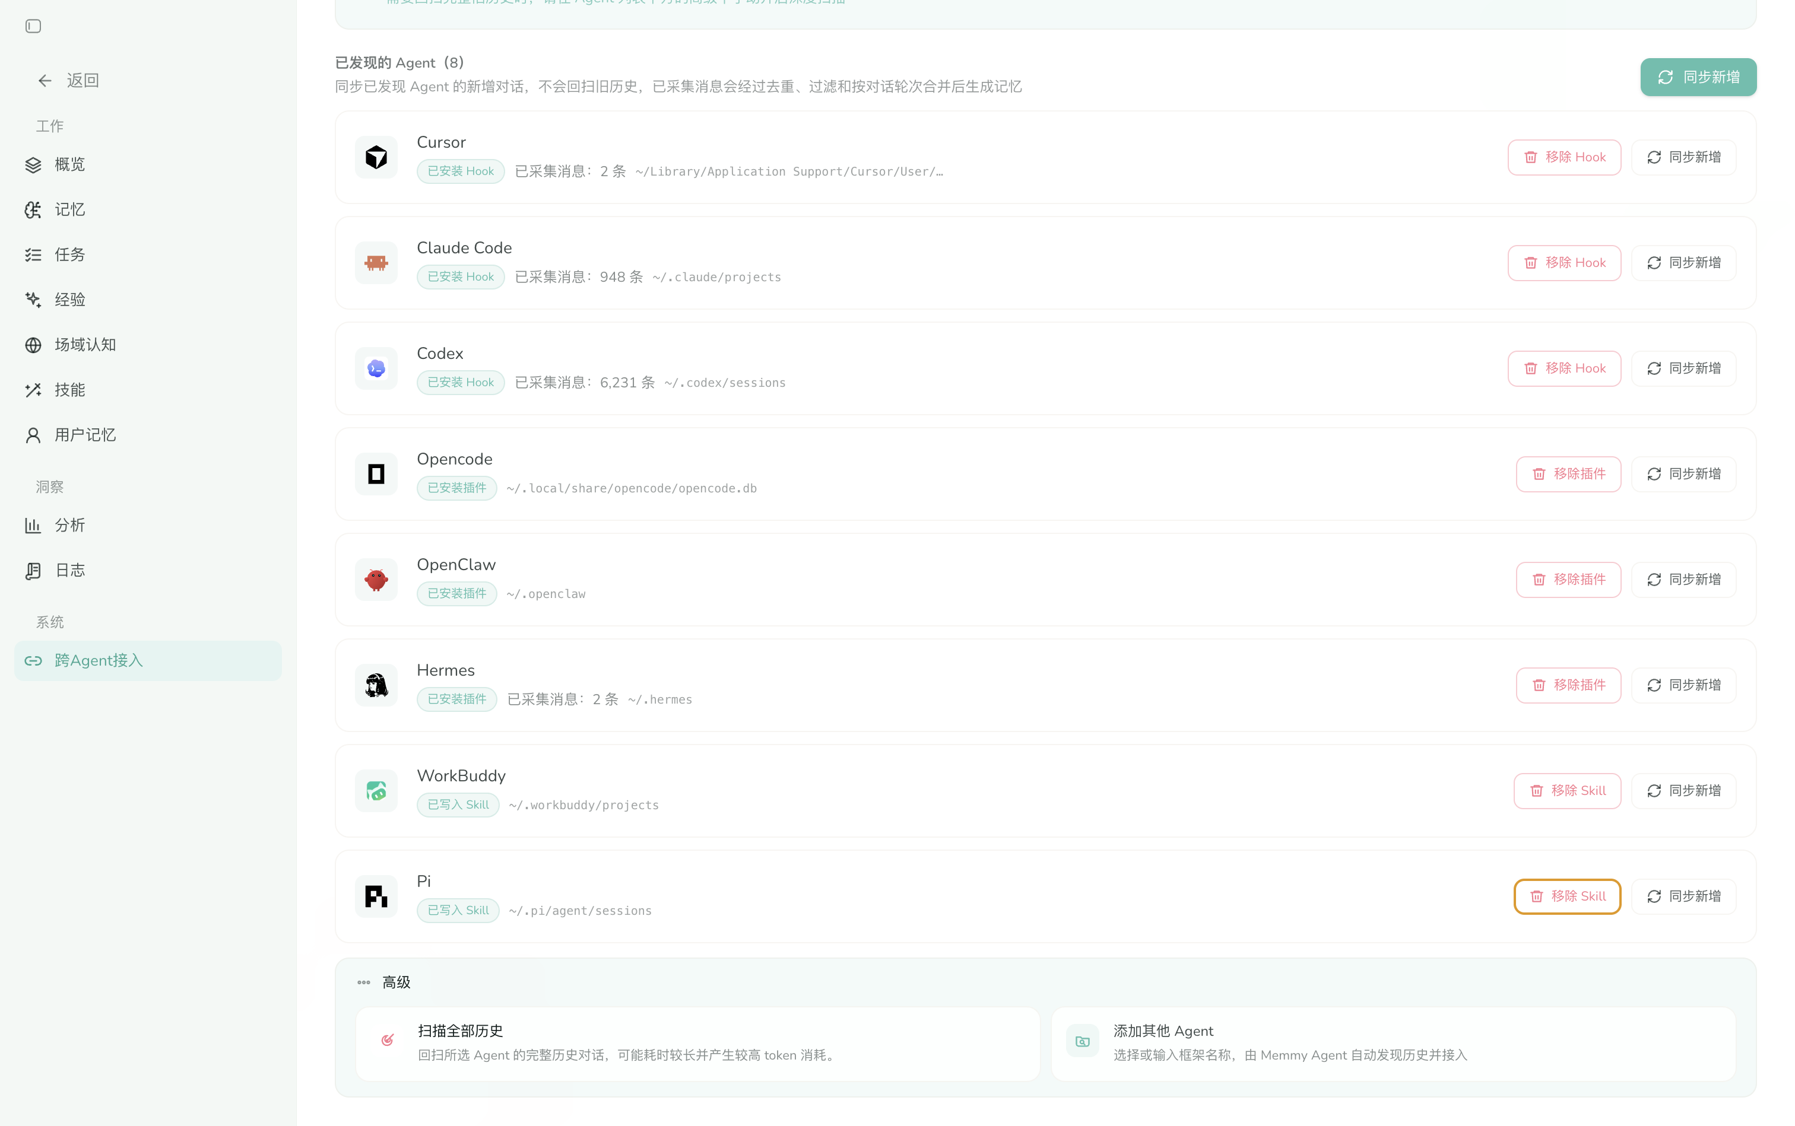The image size is (1795, 1126).
Task: Remove the Opencode plugin
Action: pos(1568,475)
